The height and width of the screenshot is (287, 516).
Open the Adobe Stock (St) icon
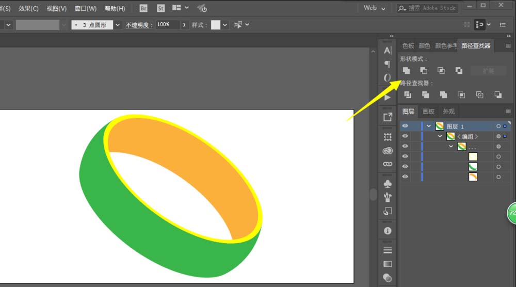pyautogui.click(x=160, y=8)
